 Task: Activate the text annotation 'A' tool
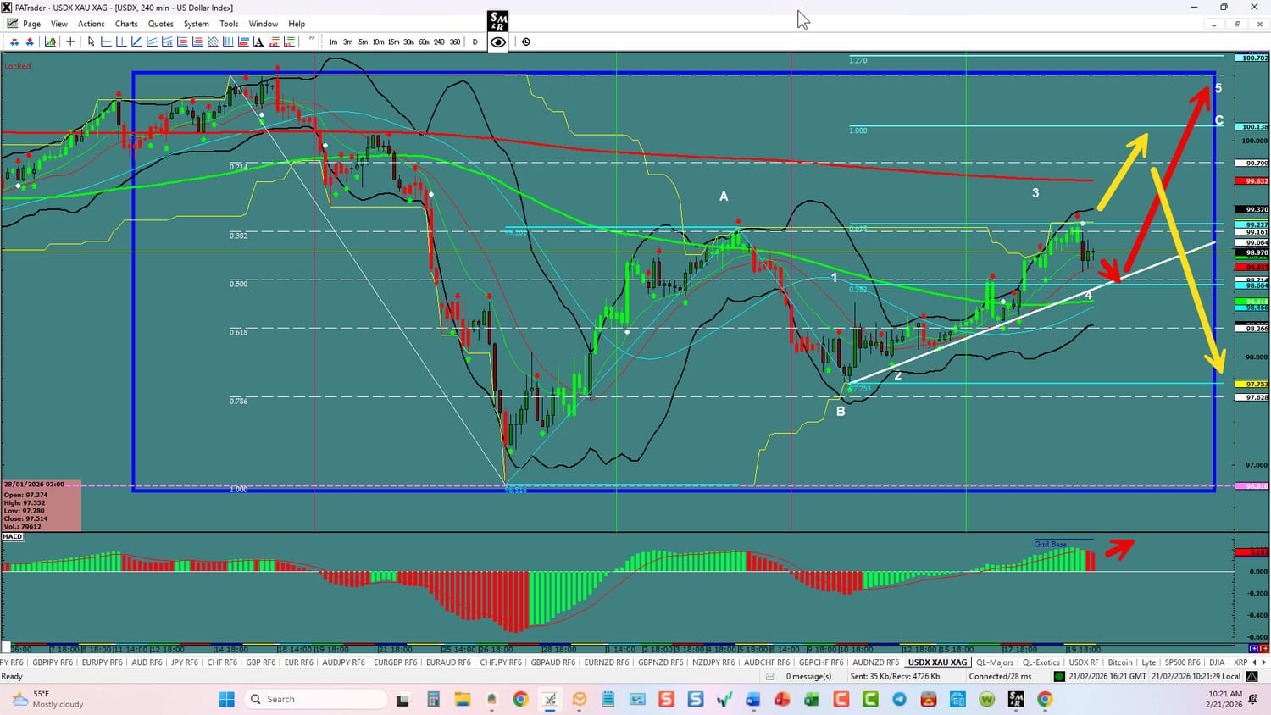(258, 42)
